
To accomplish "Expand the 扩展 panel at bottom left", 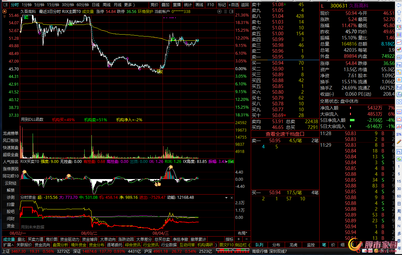I will click(x=8, y=245).
